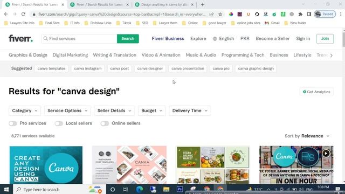Open Create Any Design Using Canva gig thumbnail
Image resolution: width=345 pixels, height=194 pixels.
[x=46, y=165]
